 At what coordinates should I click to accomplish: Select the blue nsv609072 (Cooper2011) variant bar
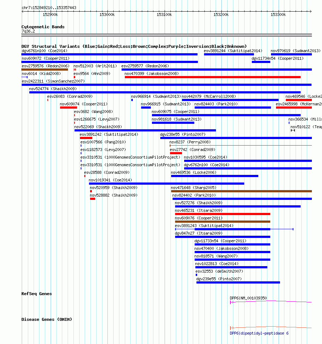click(110, 62)
